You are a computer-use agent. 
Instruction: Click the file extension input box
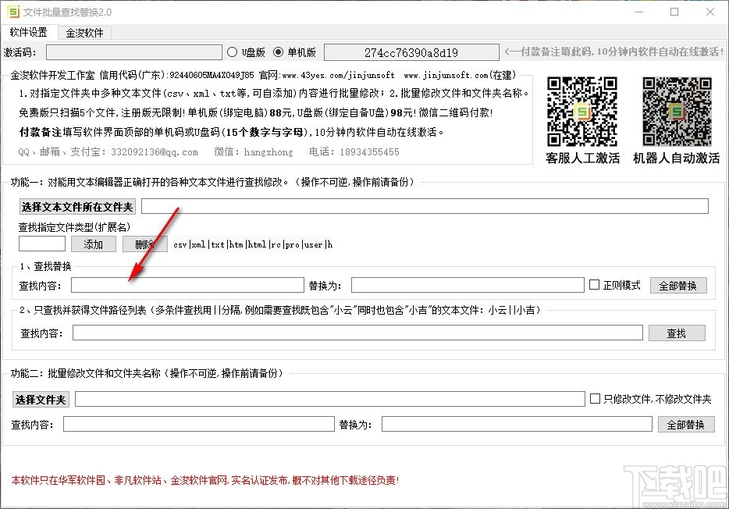[x=42, y=244]
